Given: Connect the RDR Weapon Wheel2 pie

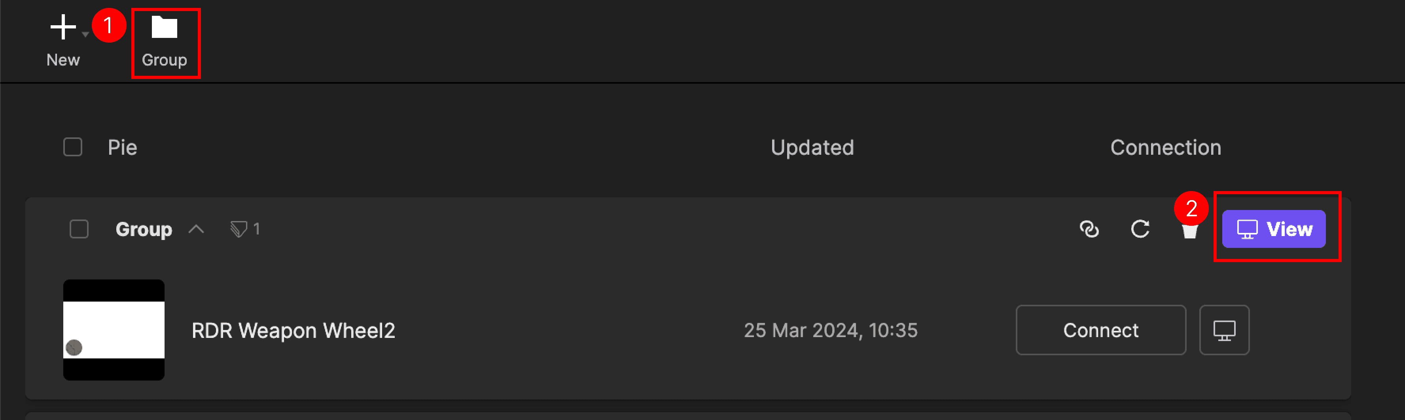Looking at the screenshot, I should [x=1100, y=330].
